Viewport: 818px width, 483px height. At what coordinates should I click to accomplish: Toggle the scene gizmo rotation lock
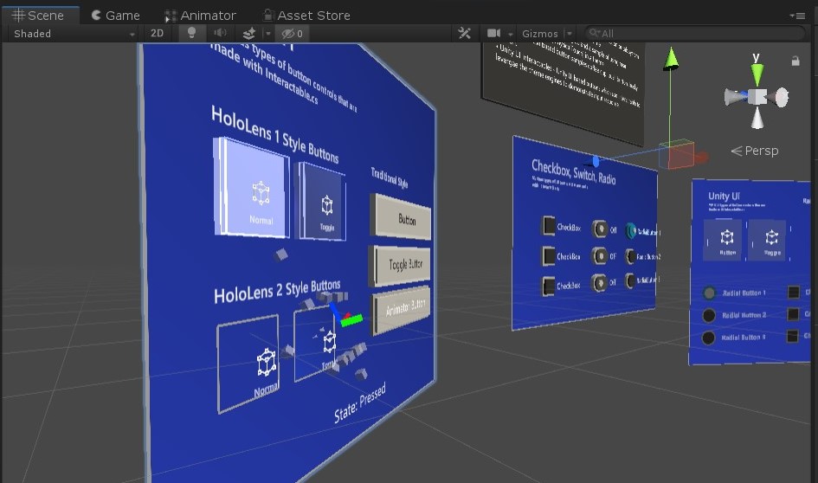(795, 61)
